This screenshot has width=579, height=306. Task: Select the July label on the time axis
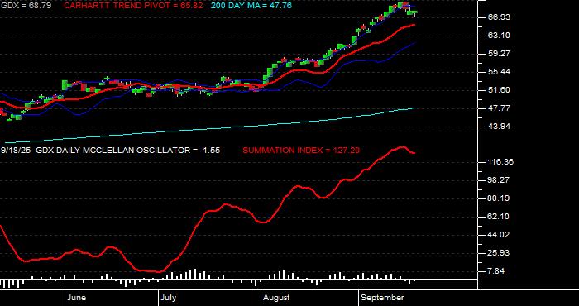(169, 298)
